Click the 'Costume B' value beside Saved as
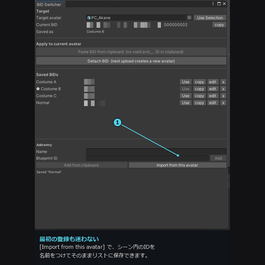The height and width of the screenshot is (265, 265). (x=95, y=32)
